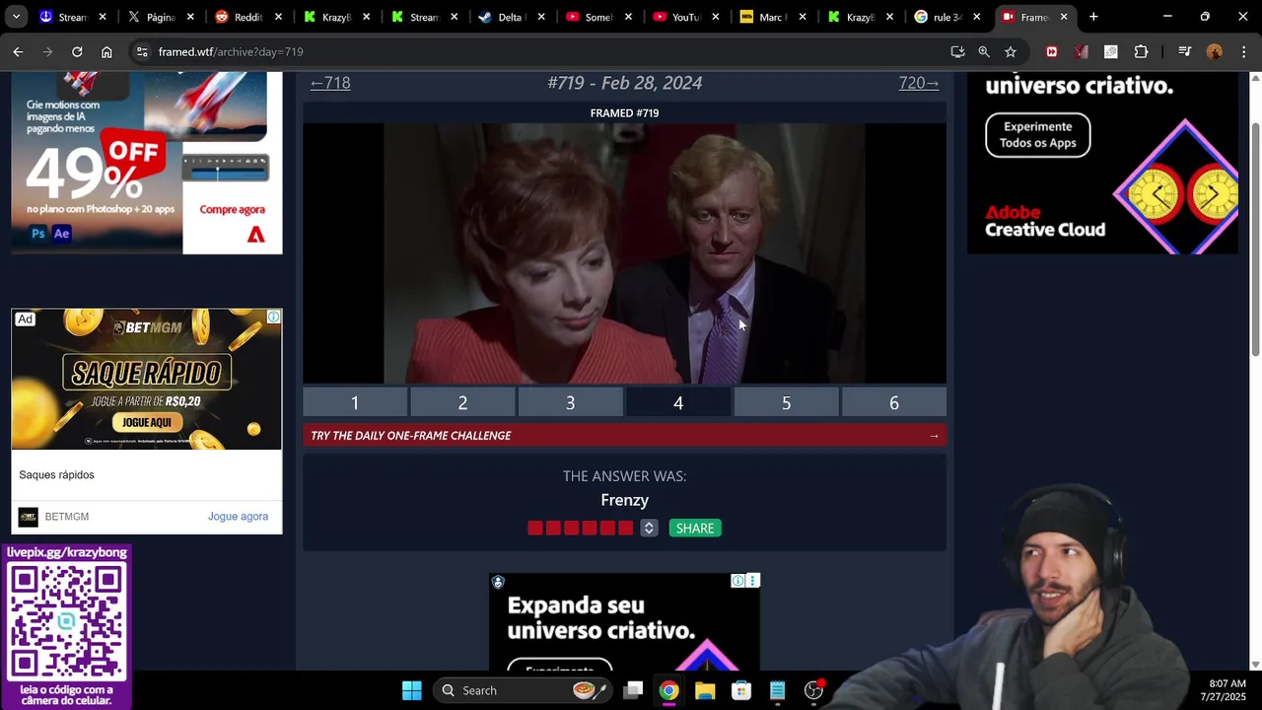Switch to the Delta tab
This screenshot has height=710, width=1262.
(510, 17)
